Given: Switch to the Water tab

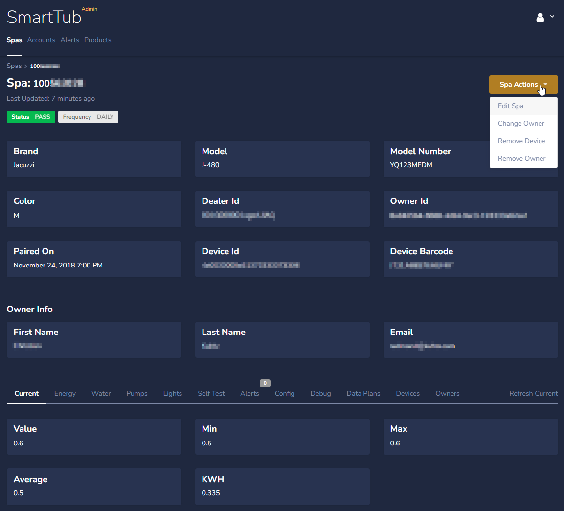Looking at the screenshot, I should (101, 394).
